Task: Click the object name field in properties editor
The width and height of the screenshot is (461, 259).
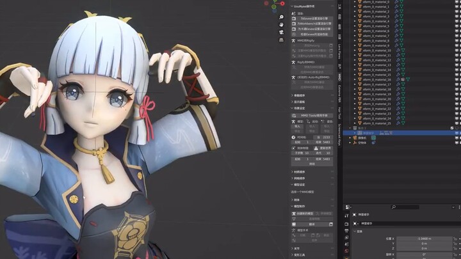Action: (410, 223)
